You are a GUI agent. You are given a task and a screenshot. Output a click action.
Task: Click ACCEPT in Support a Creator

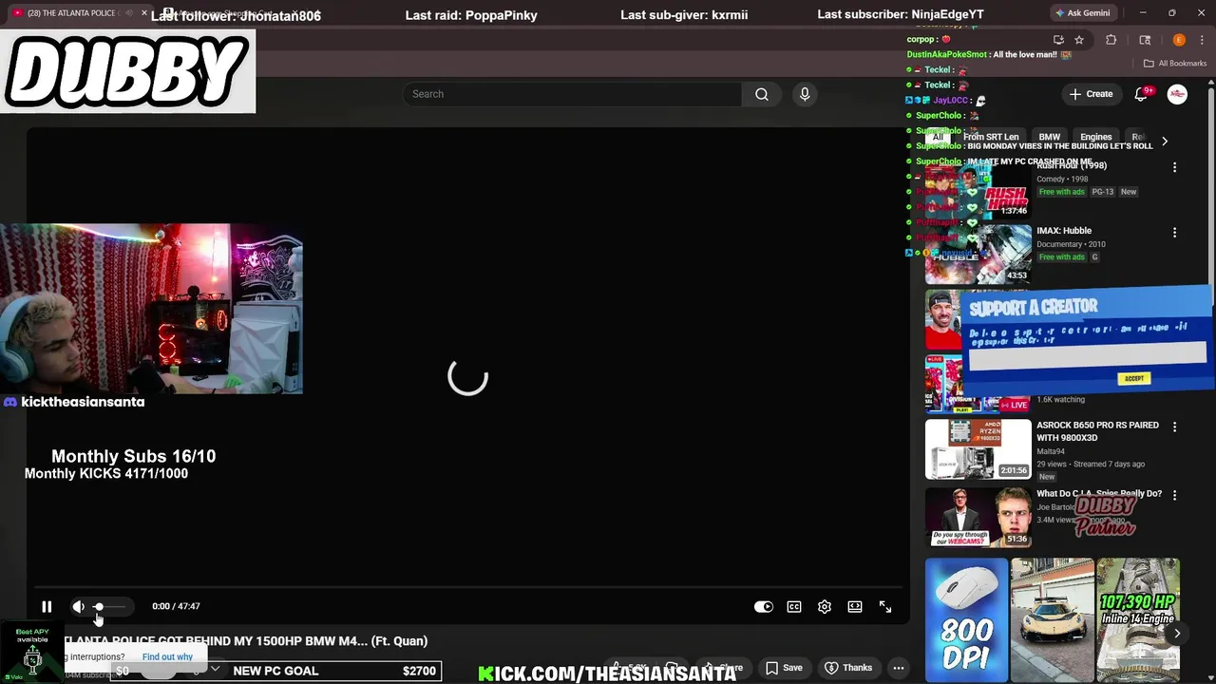click(x=1134, y=378)
